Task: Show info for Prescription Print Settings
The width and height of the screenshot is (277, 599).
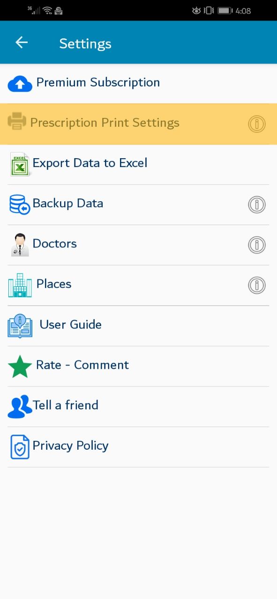Action: [x=257, y=124]
